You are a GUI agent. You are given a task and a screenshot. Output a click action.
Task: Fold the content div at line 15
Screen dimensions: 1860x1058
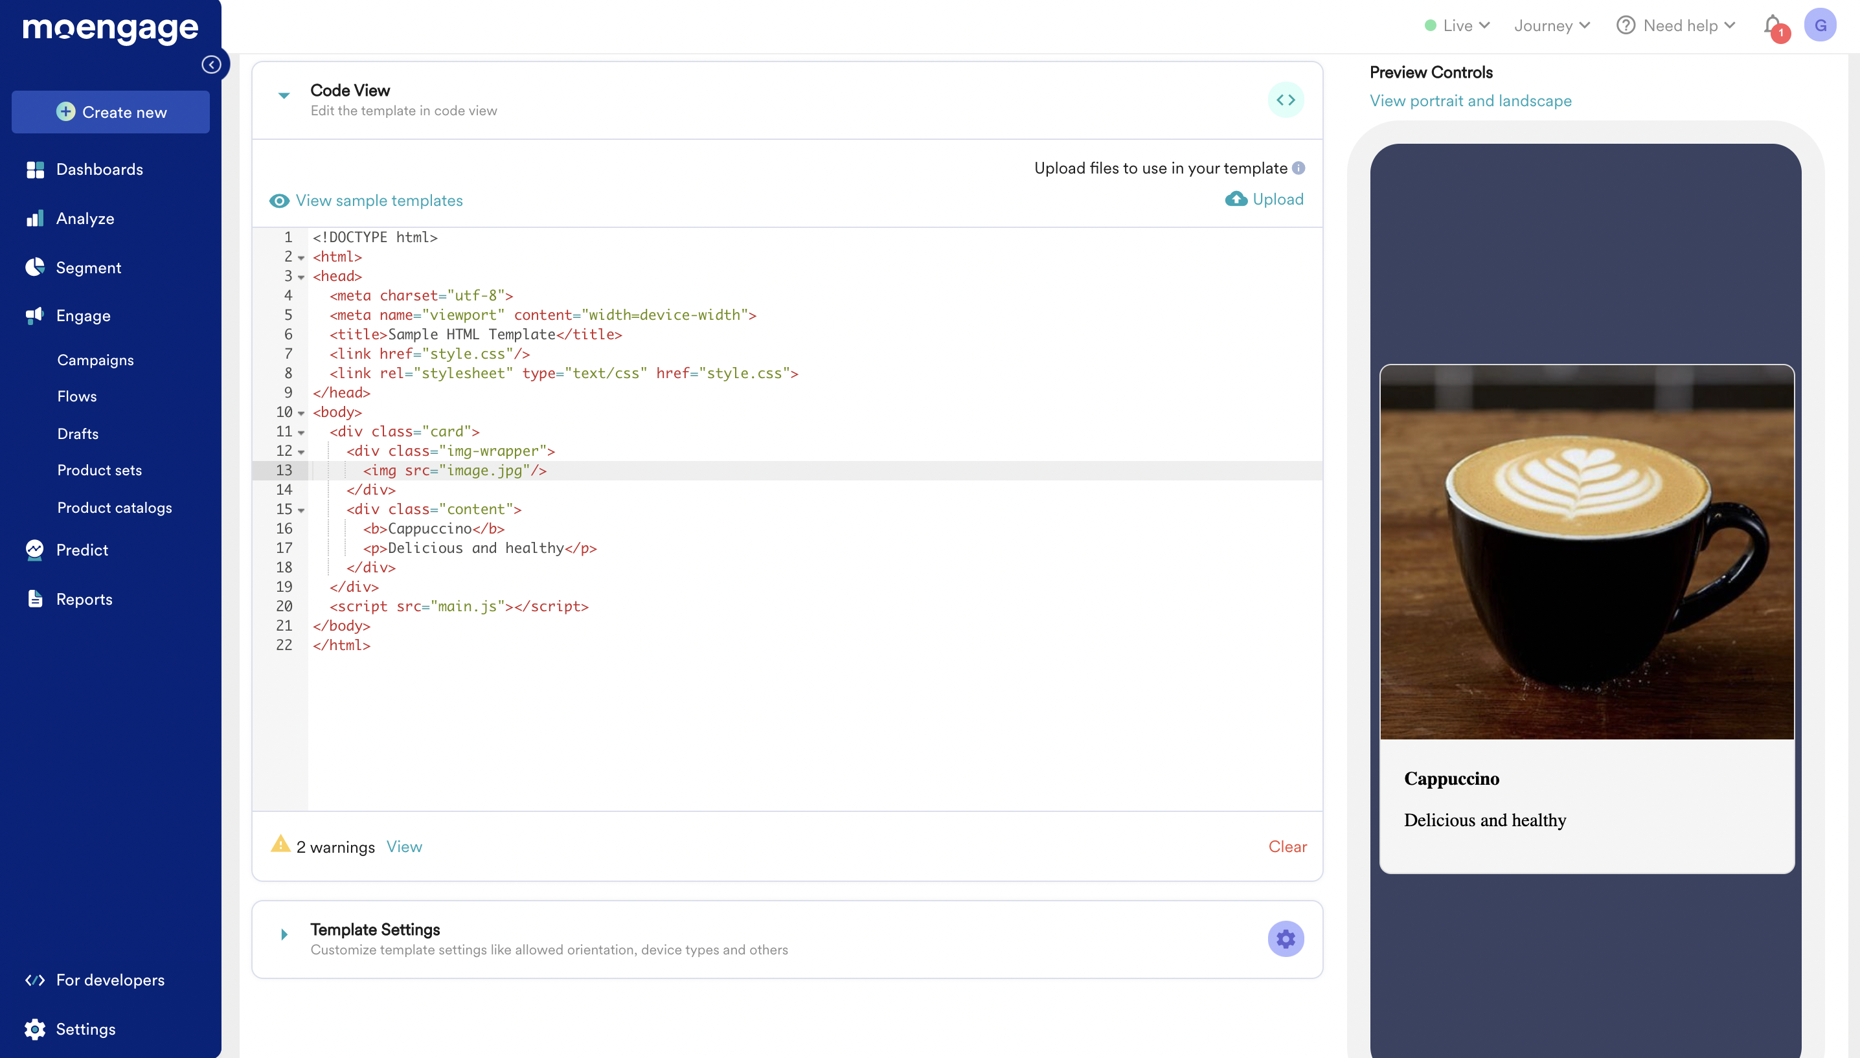click(301, 510)
